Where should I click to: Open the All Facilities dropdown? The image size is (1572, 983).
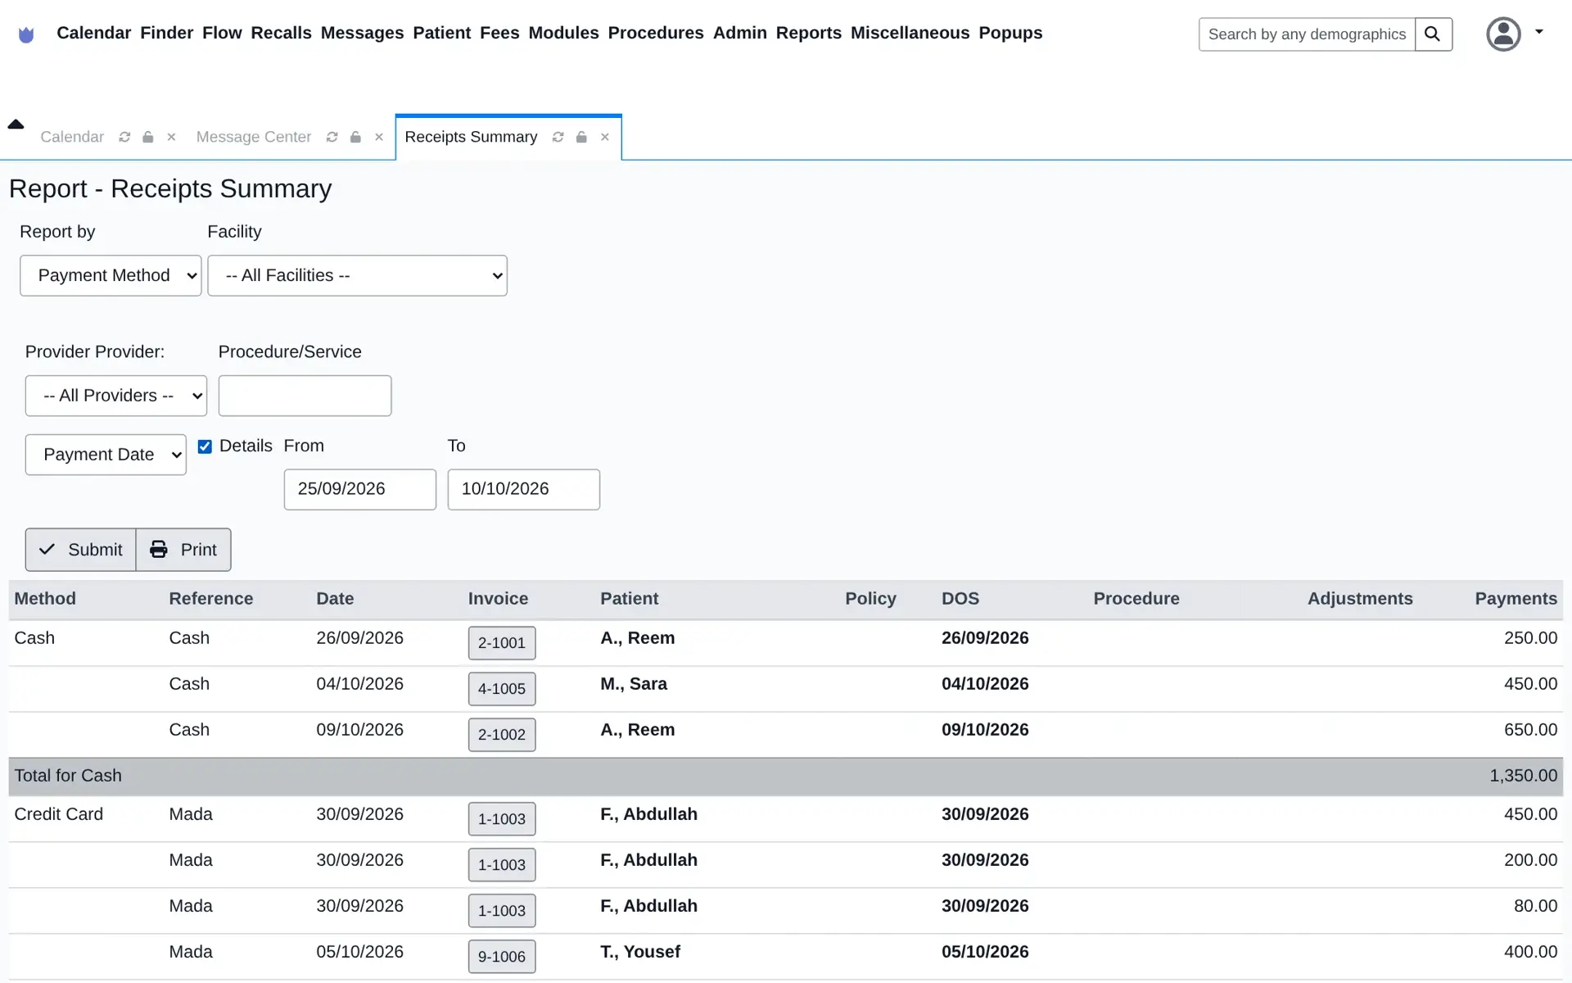pos(357,275)
